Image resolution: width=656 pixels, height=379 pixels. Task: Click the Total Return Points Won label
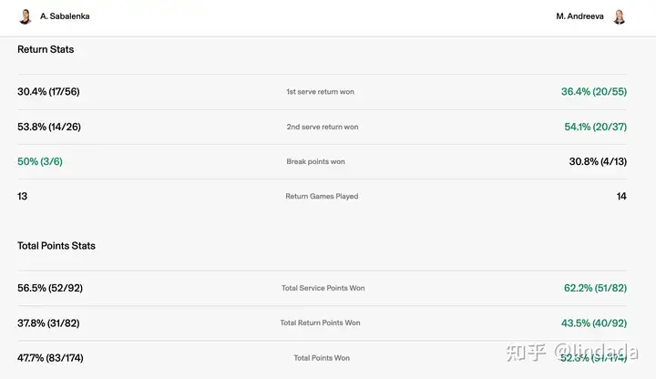pyautogui.click(x=320, y=323)
